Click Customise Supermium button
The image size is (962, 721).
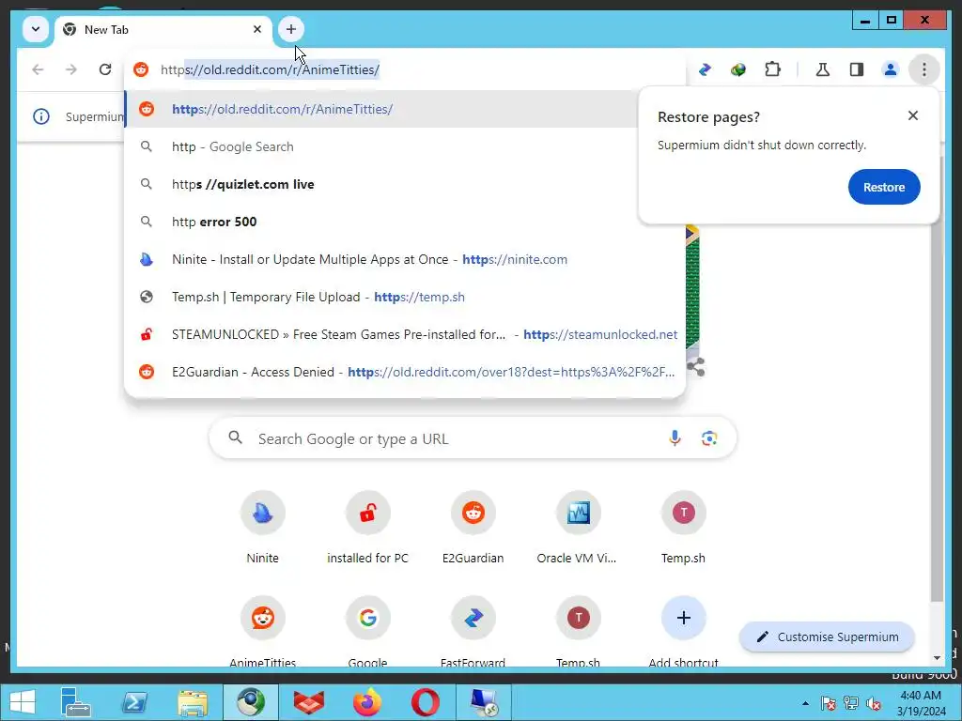point(827,637)
